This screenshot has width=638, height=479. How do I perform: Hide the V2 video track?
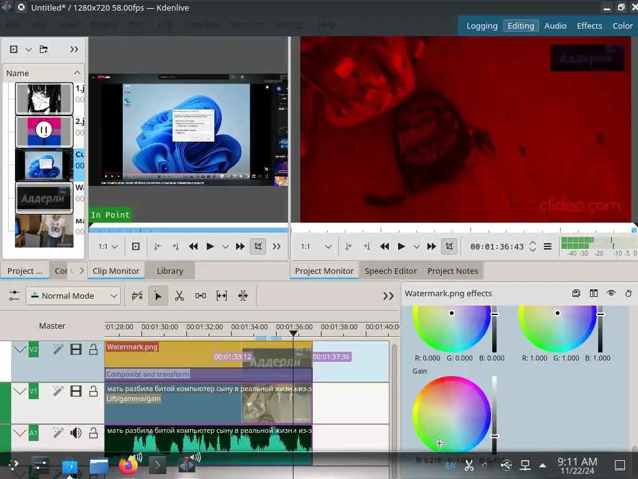click(75, 349)
